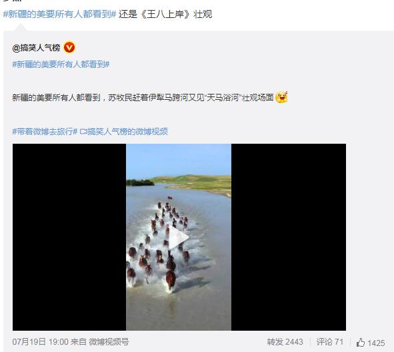
Task: Open the @搞笑人气榜 profile
Action: click(x=36, y=48)
